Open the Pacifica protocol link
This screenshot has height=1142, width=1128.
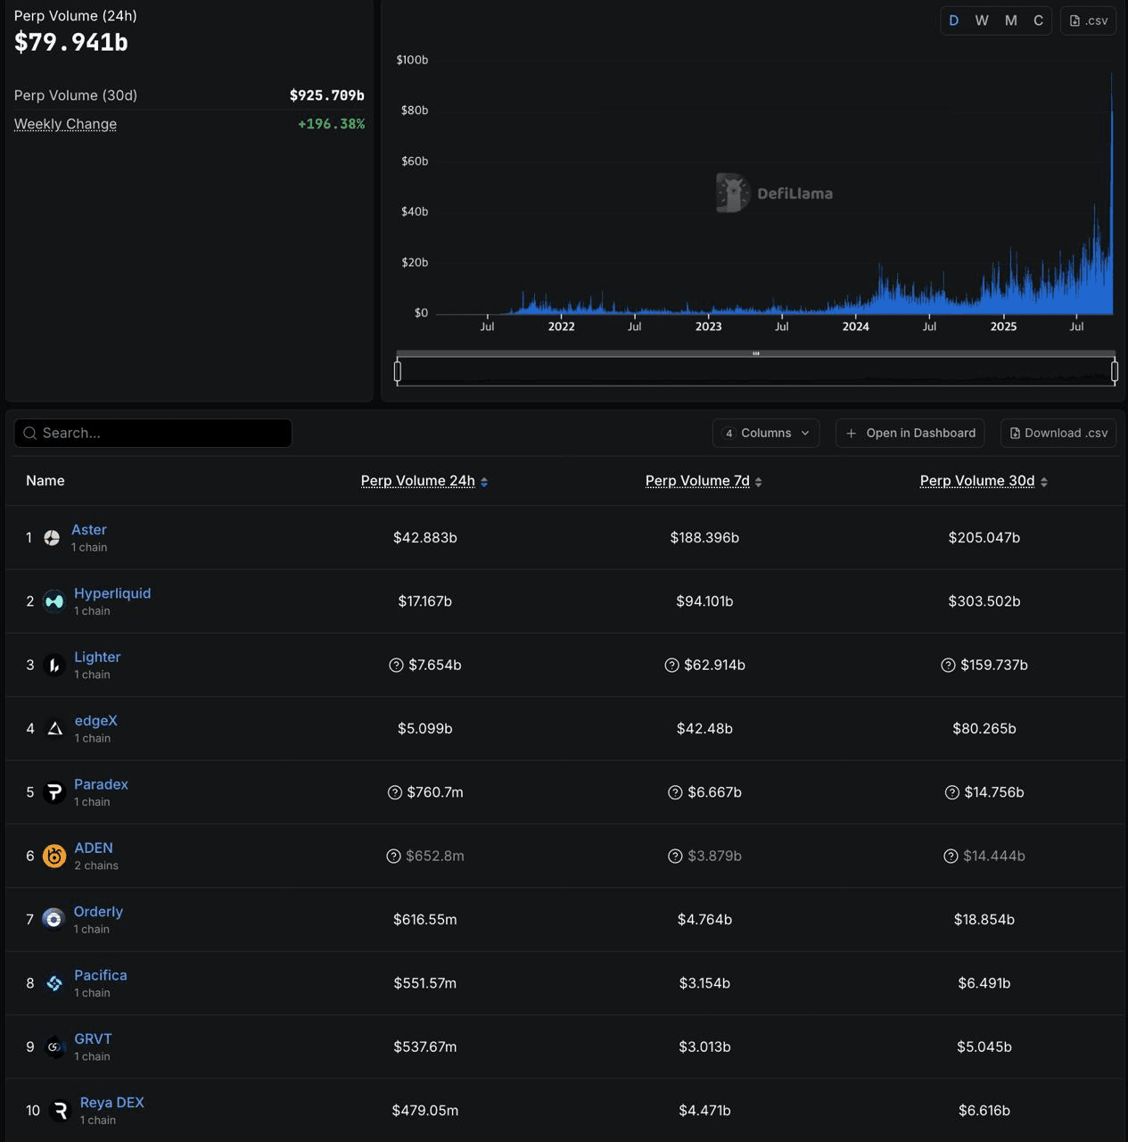tap(101, 975)
